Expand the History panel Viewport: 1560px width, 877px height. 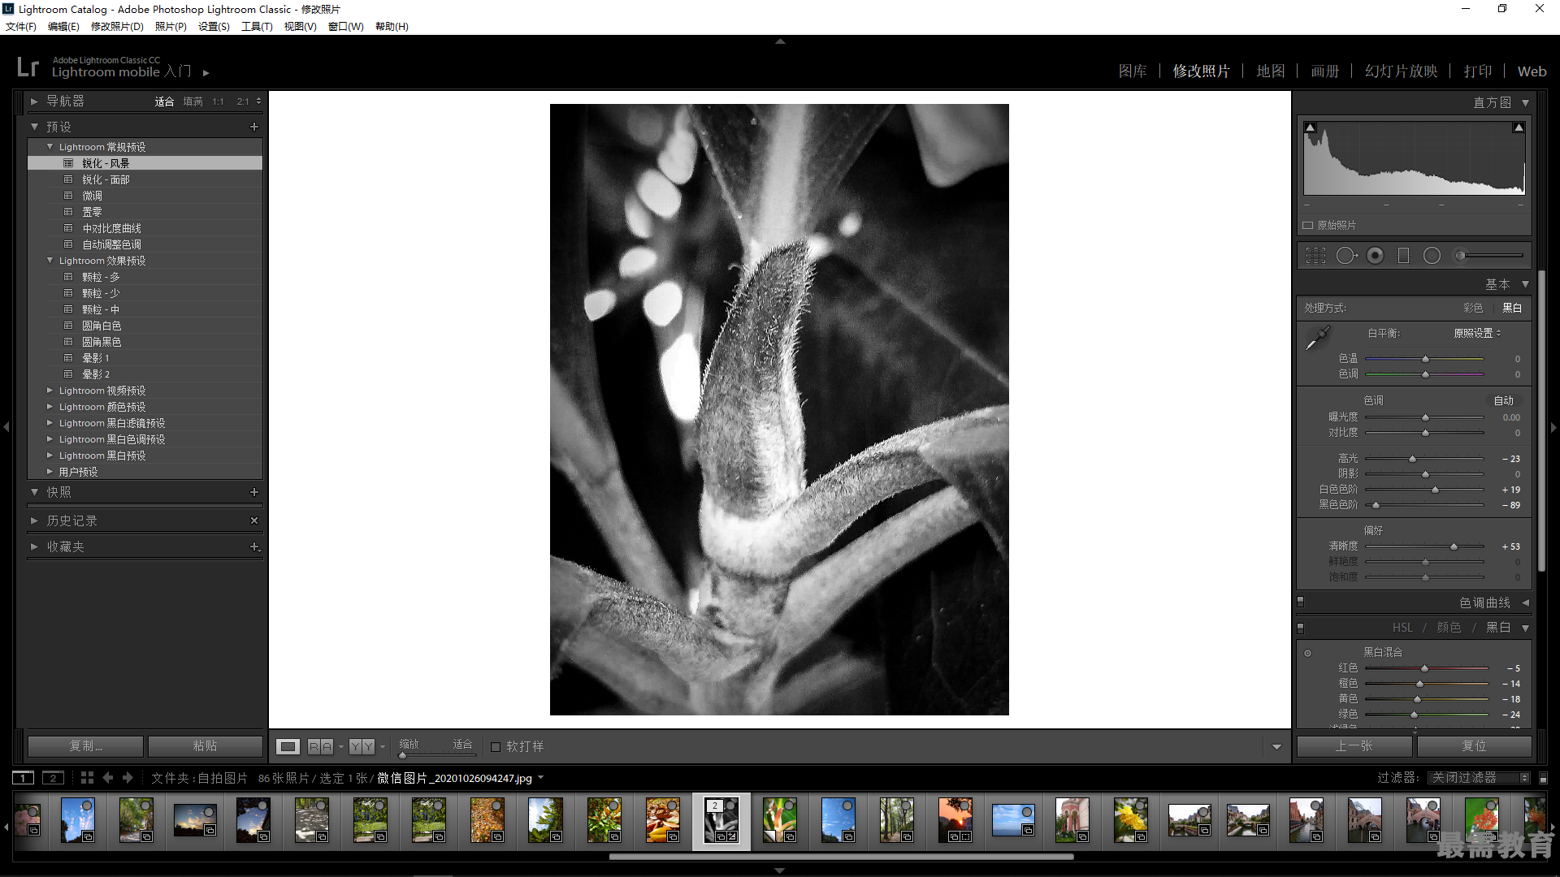coord(34,521)
